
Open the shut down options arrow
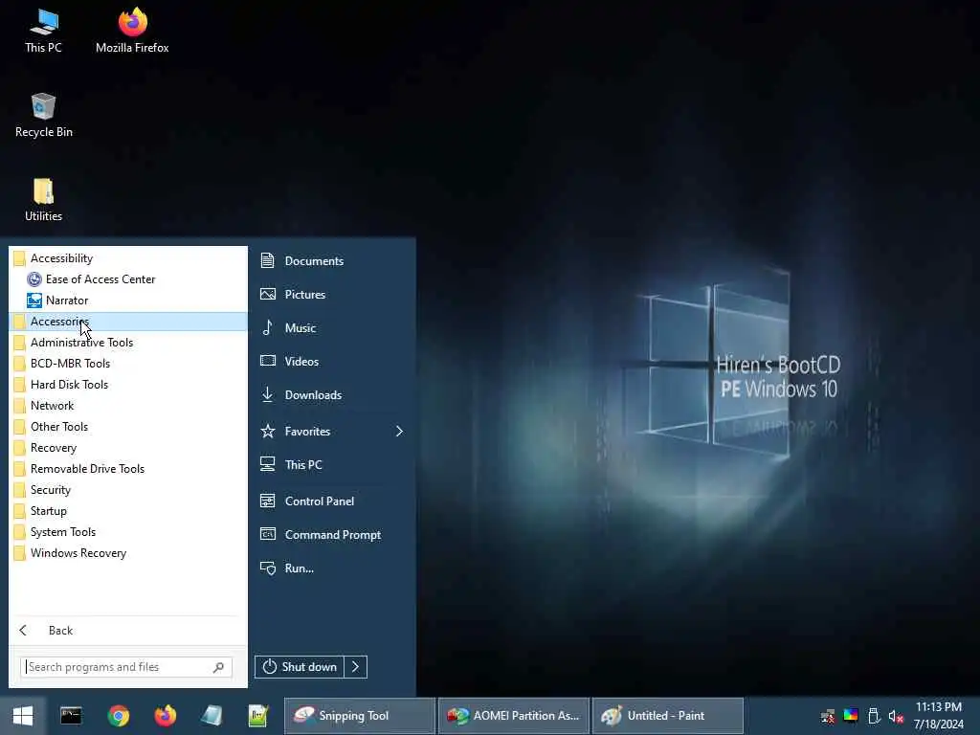tap(356, 667)
